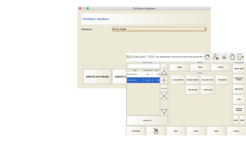246x146 pixels.
Task: Click the Total $2.12 button
Action: [147, 121]
